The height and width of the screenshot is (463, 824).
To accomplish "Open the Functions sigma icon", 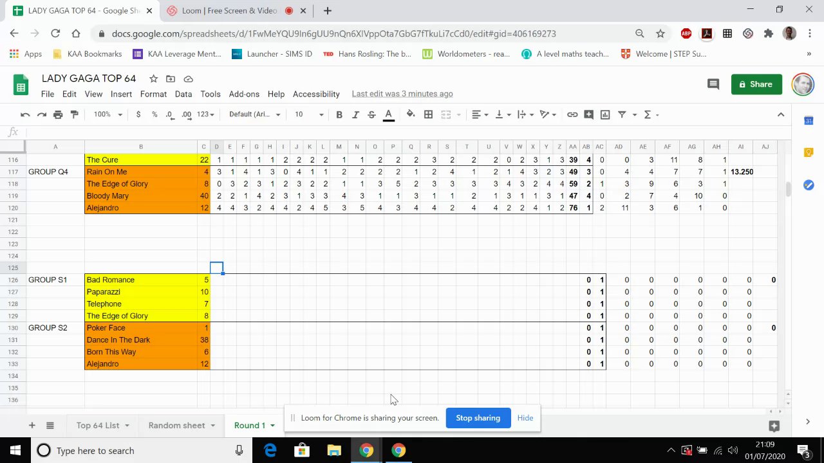I will pos(648,114).
